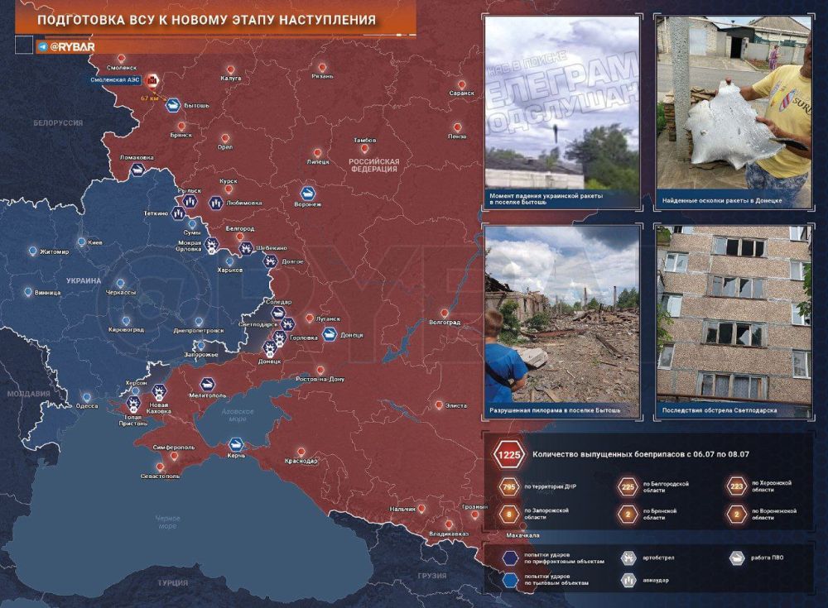Click the работа ПВО legend icon
828x608 pixels.
pos(736,558)
